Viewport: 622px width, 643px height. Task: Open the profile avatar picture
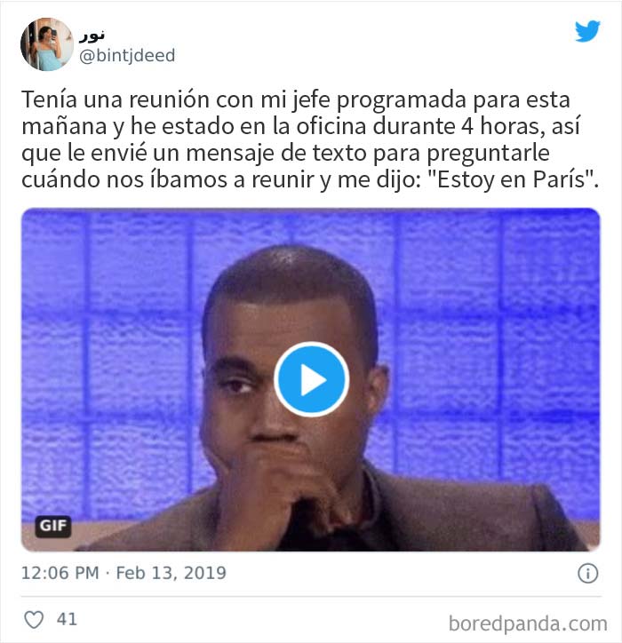point(47,44)
